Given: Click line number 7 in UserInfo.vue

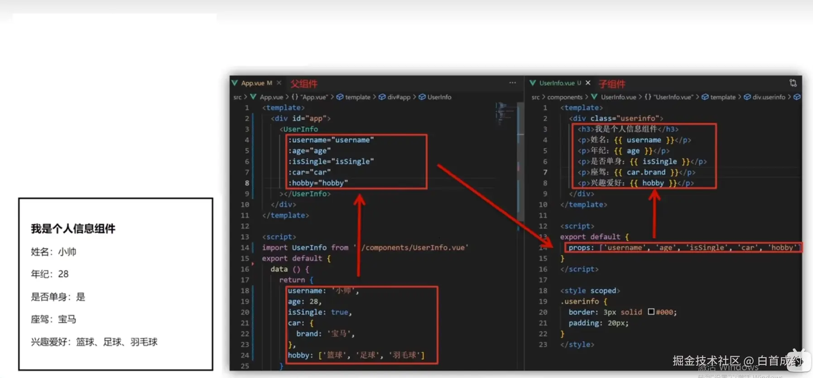Looking at the screenshot, I should pos(545,172).
